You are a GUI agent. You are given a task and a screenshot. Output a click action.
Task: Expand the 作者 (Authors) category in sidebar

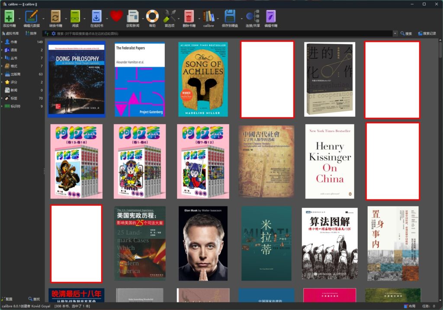tap(2, 42)
